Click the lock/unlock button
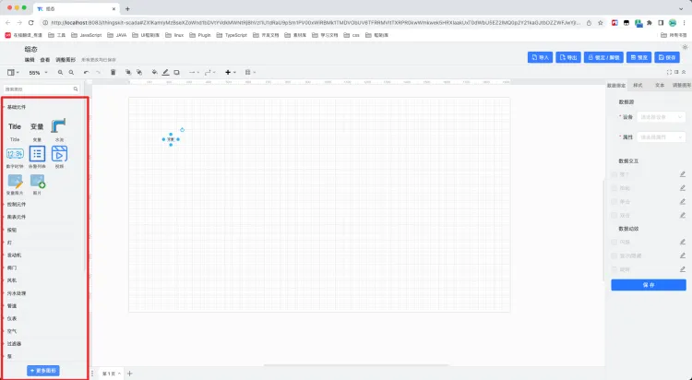The image size is (692, 380). pos(603,57)
